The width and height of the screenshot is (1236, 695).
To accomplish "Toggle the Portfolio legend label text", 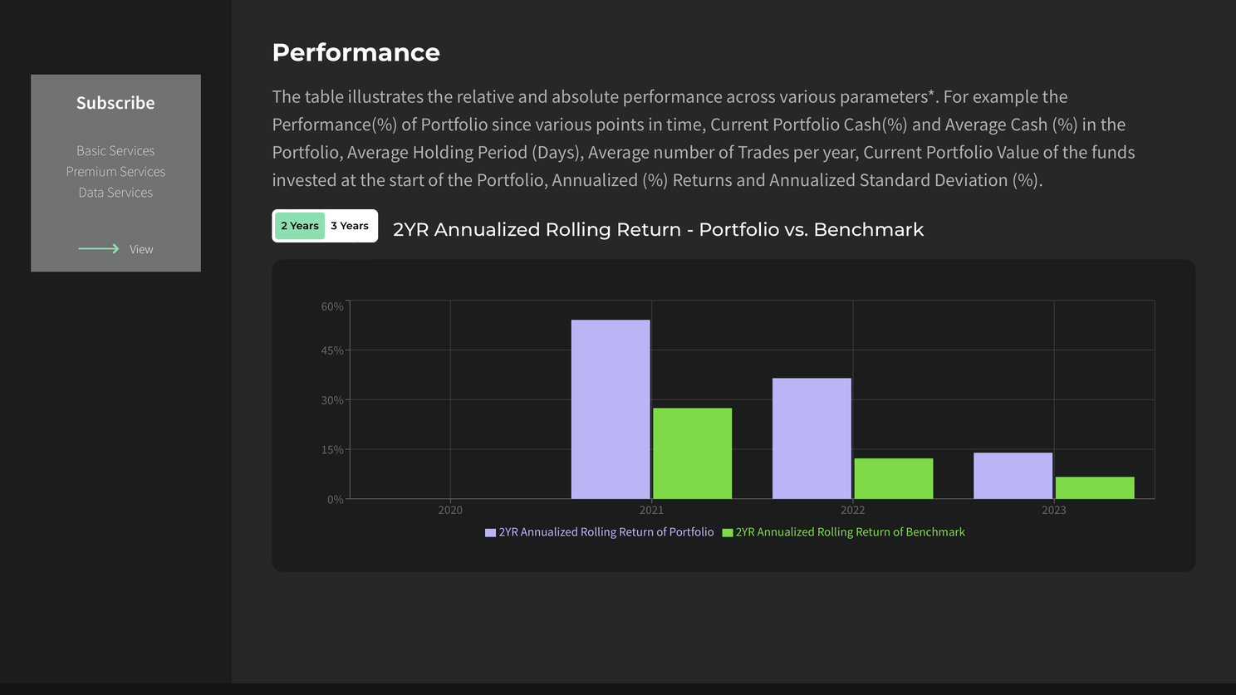I will pyautogui.click(x=606, y=532).
